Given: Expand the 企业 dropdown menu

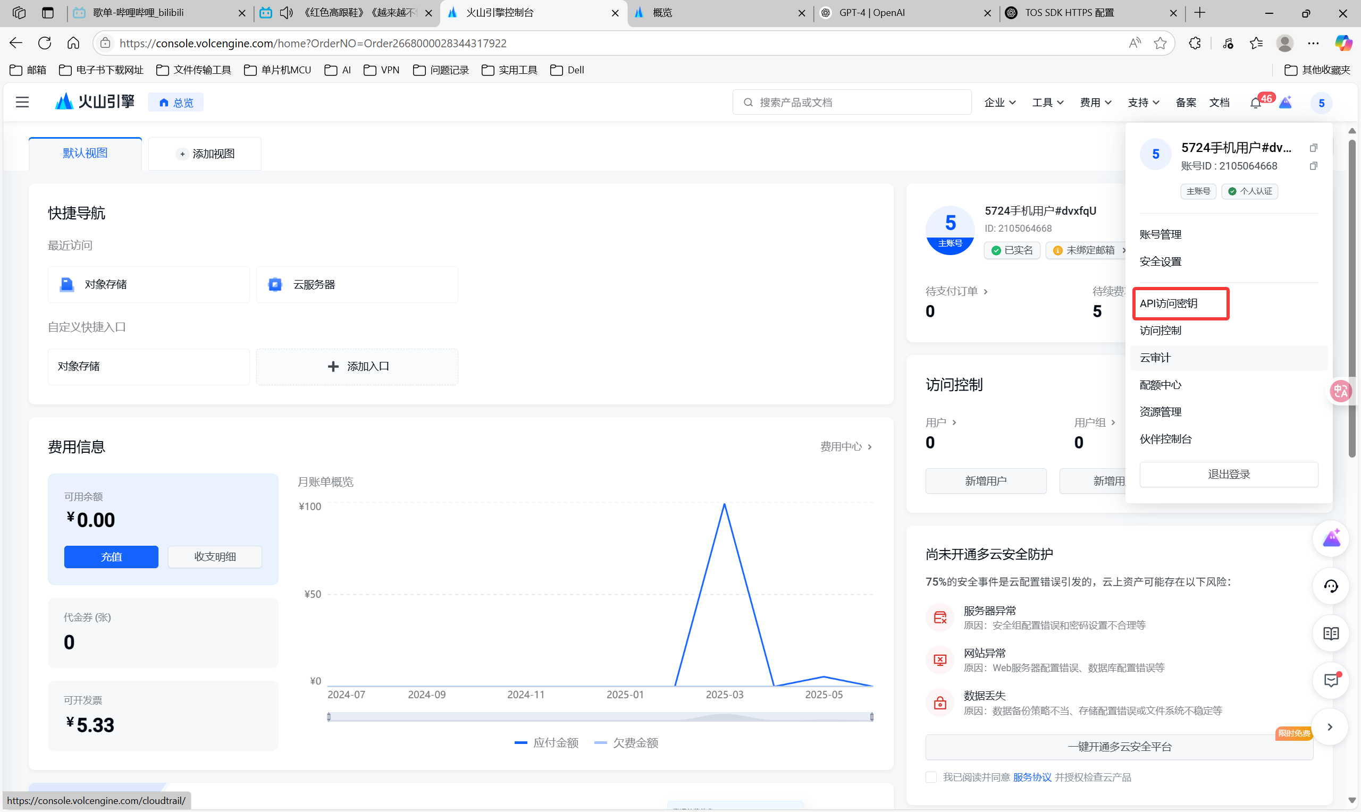Looking at the screenshot, I should coord(999,103).
